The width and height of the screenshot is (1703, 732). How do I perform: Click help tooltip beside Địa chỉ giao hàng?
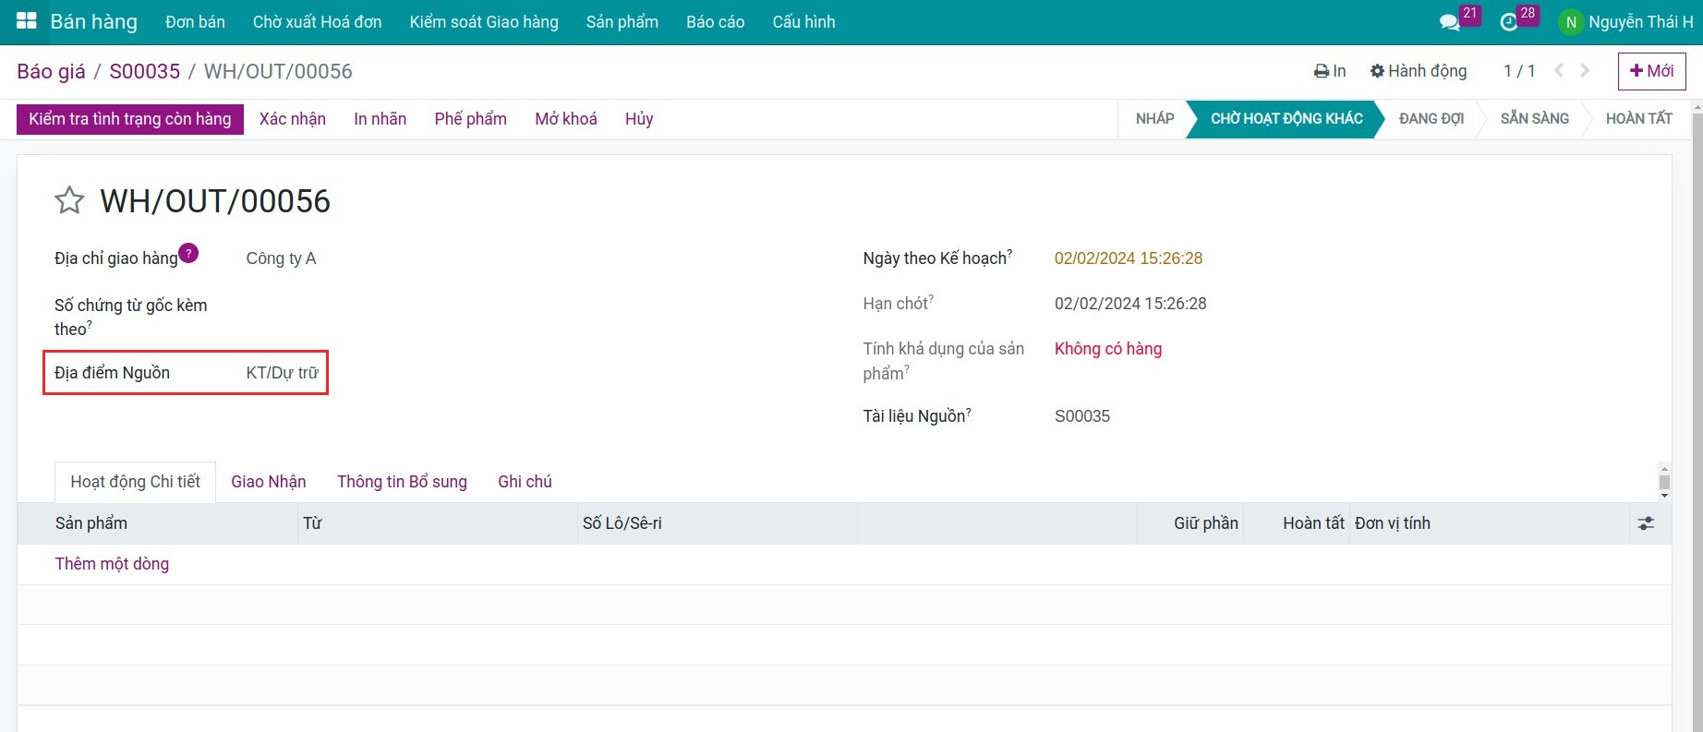[x=188, y=253]
